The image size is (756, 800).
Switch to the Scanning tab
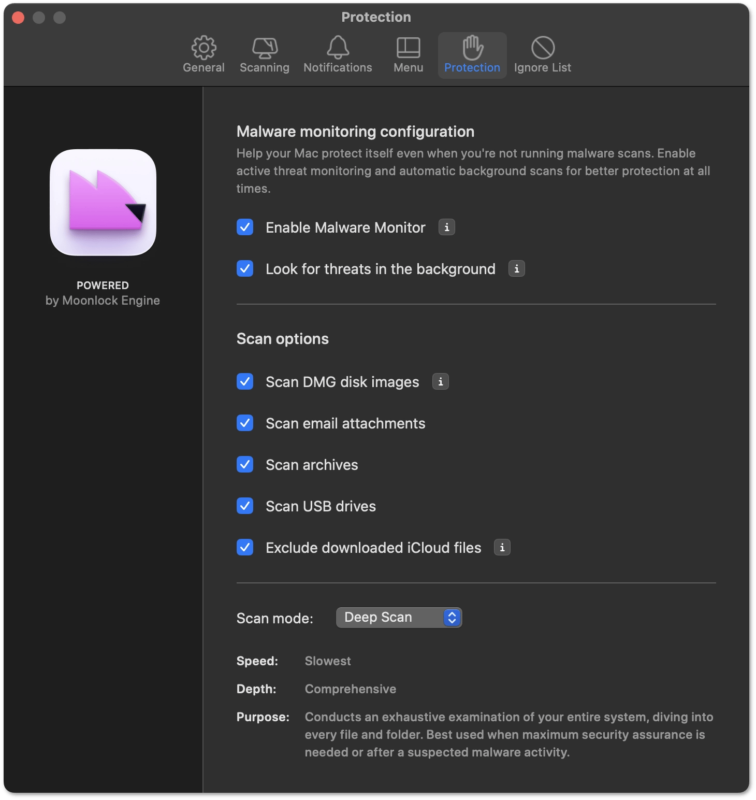point(264,55)
